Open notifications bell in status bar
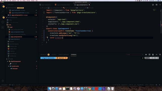The width and height of the screenshot is (162, 91). pos(160,85)
